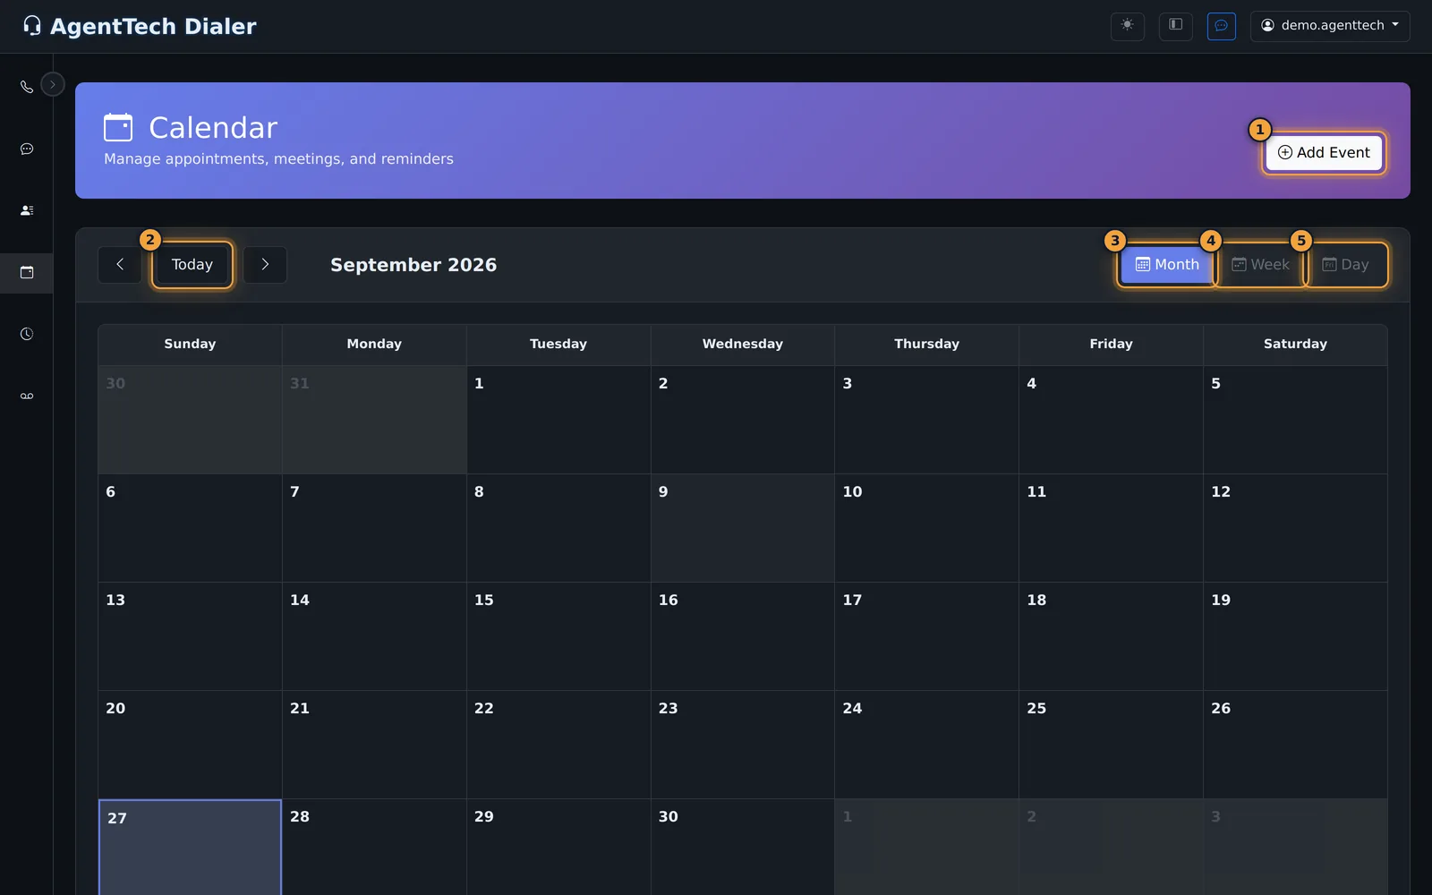Click the Sunday column header
The width and height of the screenshot is (1432, 895).
pyautogui.click(x=190, y=344)
